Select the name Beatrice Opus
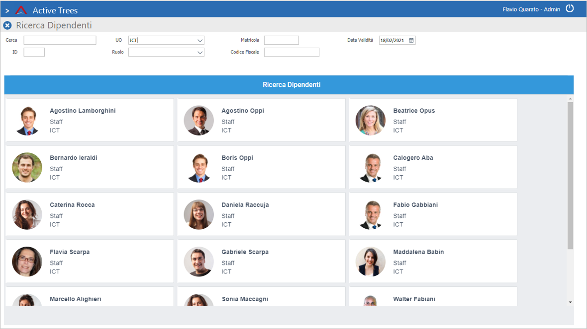 coord(414,111)
